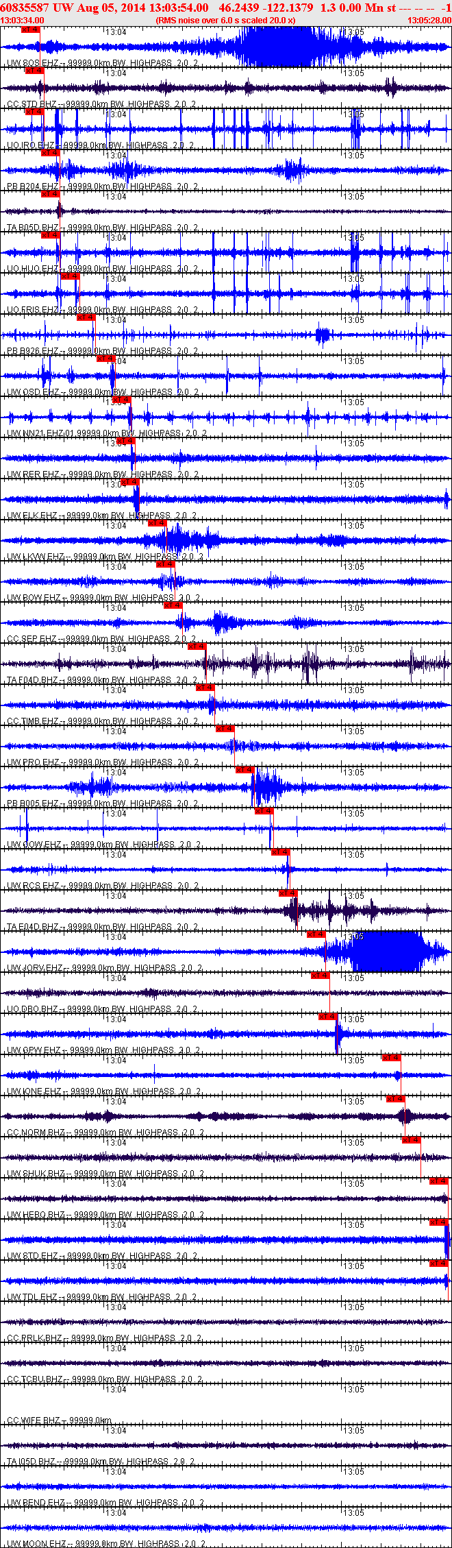The height and width of the screenshot is (1548, 452).
Task: Click the large amplitude burst on UW SOS trace
Action: pyautogui.click(x=281, y=47)
